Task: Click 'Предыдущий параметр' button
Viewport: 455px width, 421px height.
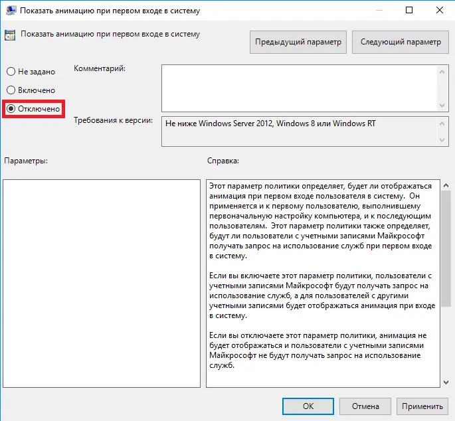Action: [298, 42]
